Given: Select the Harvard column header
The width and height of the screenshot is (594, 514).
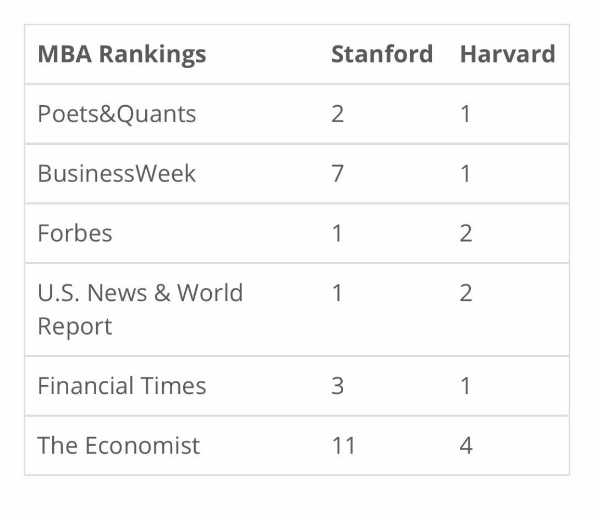Looking at the screenshot, I should point(507,54).
